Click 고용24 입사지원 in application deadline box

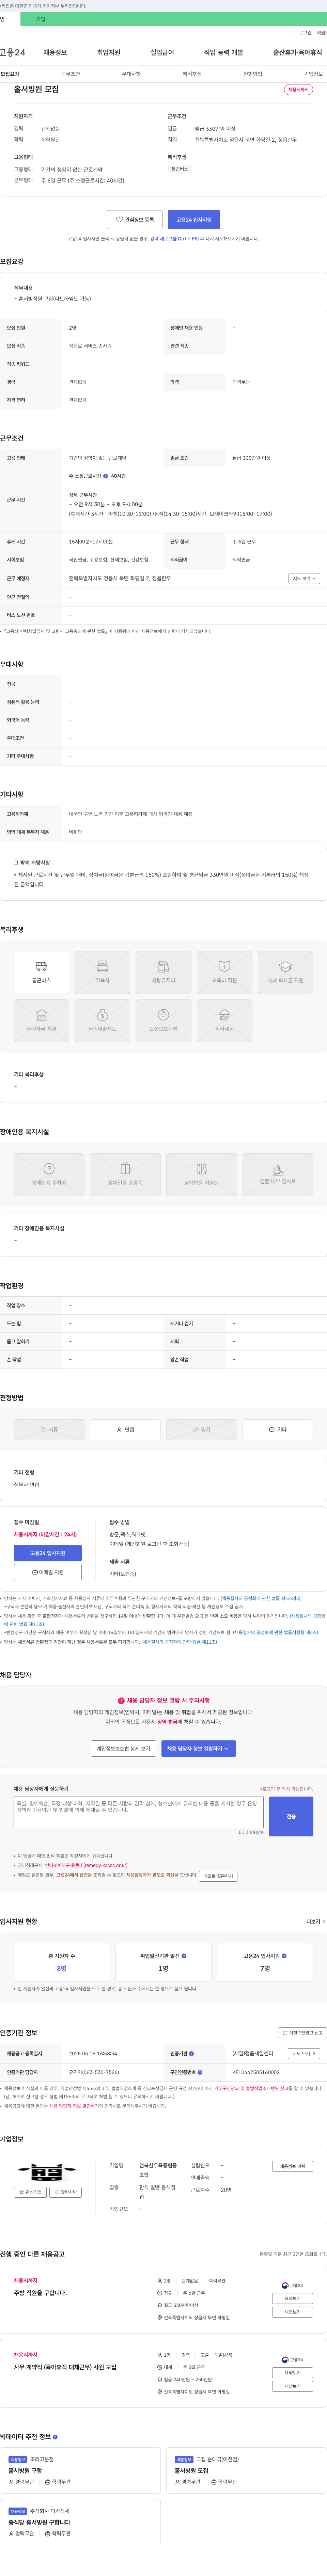click(x=48, y=1553)
